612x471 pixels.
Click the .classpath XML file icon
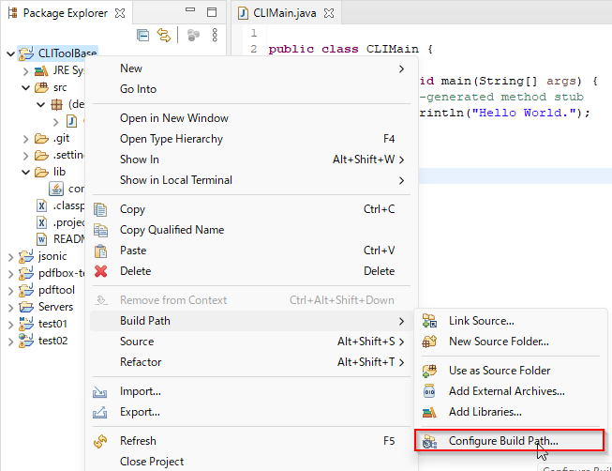pyautogui.click(x=41, y=205)
